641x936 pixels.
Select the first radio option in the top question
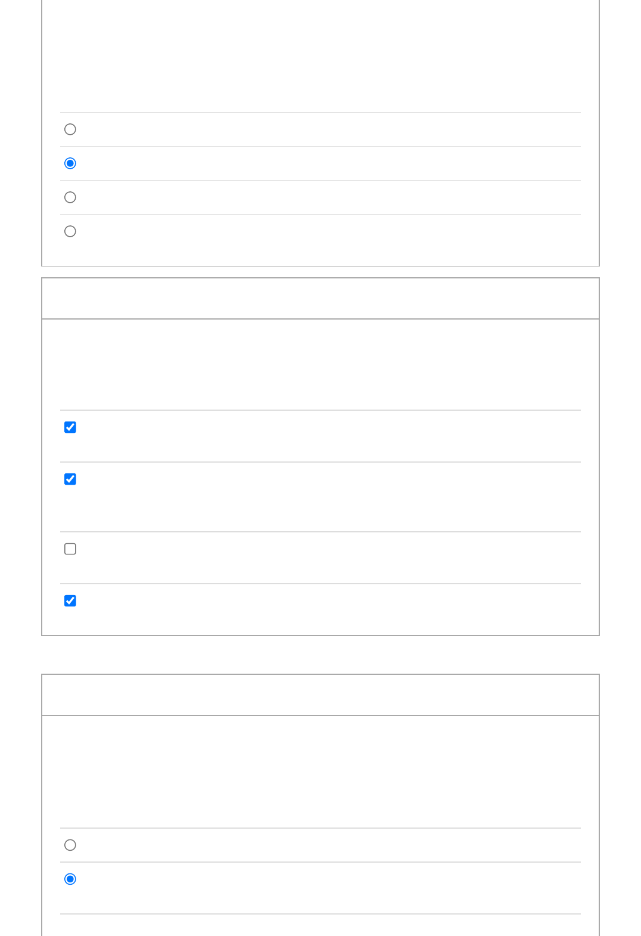pyautogui.click(x=70, y=129)
